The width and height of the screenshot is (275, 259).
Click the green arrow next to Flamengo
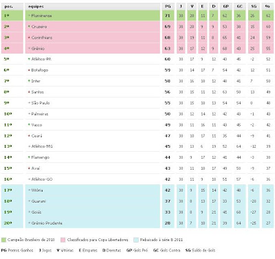tap(29, 157)
